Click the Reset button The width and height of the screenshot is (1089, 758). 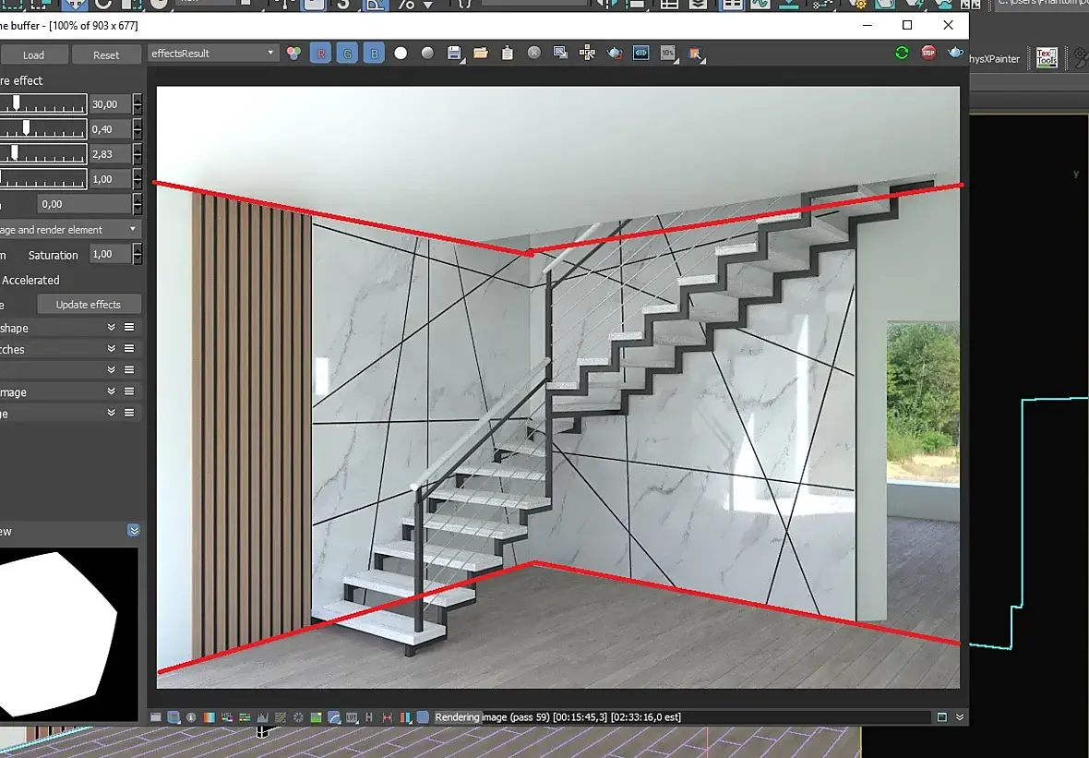[x=106, y=54]
